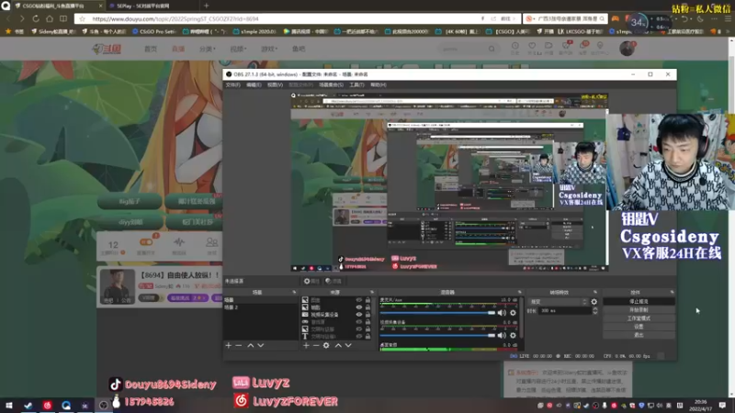Click the 退出 button in OBS controls
The width and height of the screenshot is (735, 413).
(639, 335)
